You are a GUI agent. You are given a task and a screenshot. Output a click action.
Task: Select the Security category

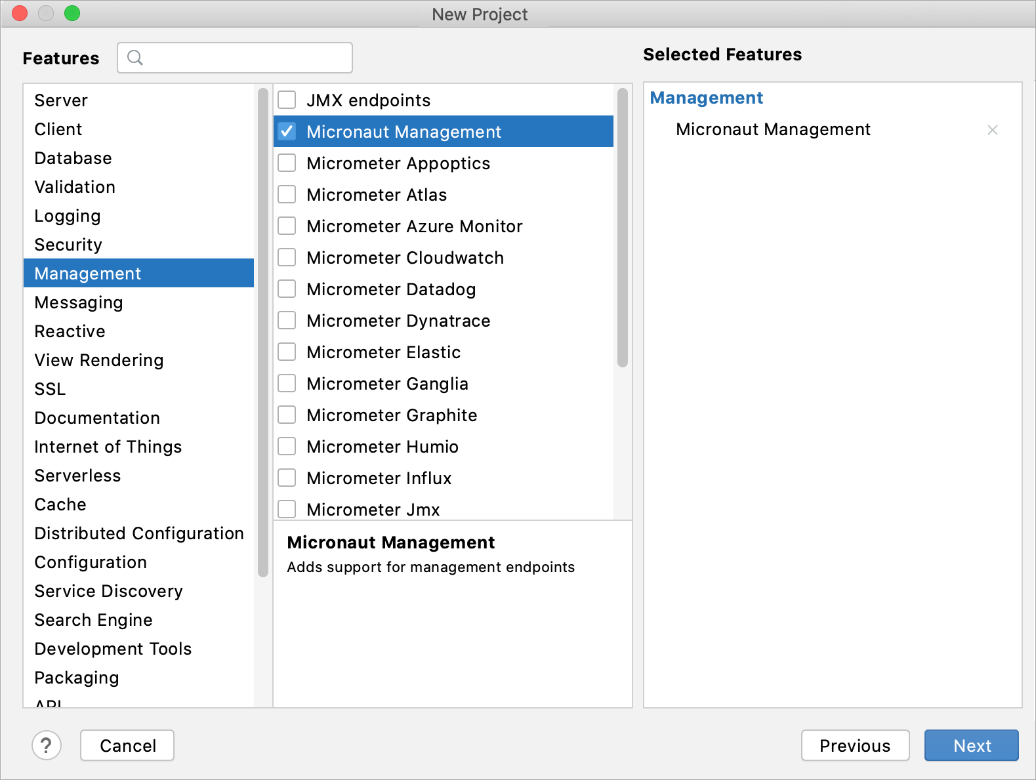pos(138,245)
